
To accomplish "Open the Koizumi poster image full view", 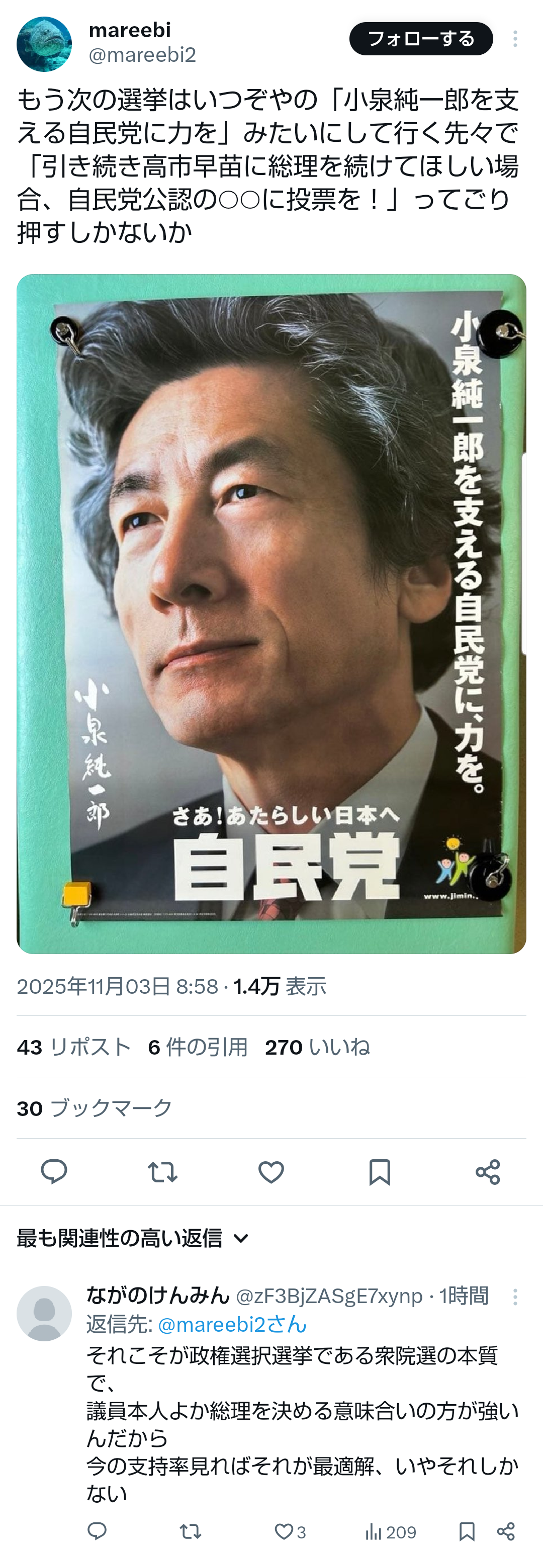I will pyautogui.click(x=271, y=614).
